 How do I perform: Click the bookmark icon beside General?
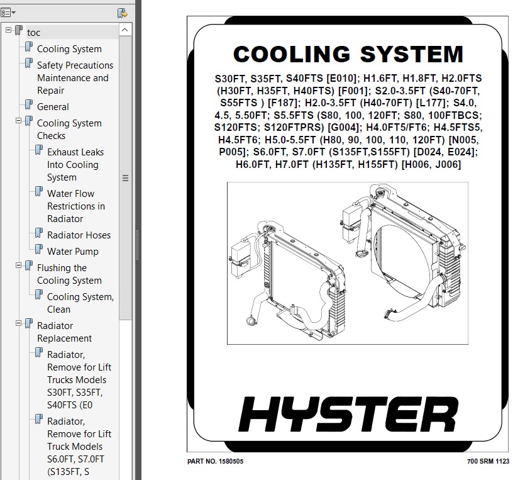[x=29, y=104]
